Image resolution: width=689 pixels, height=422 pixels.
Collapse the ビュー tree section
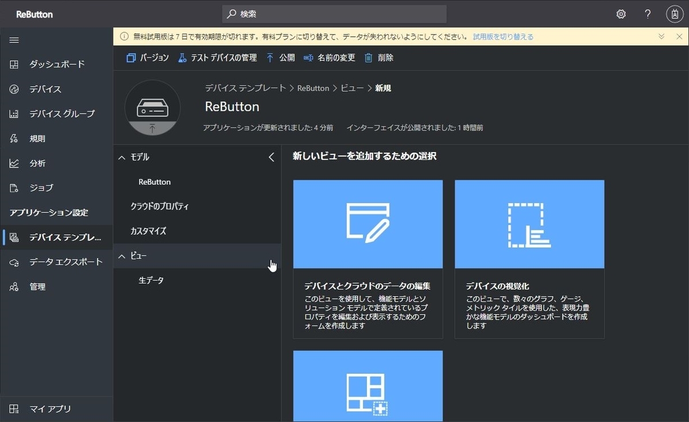point(121,255)
